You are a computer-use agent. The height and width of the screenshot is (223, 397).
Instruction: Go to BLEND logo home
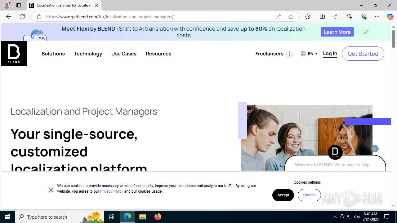click(x=14, y=54)
